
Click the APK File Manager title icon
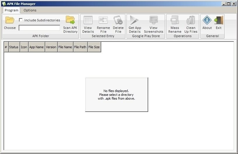click(x=4, y=4)
